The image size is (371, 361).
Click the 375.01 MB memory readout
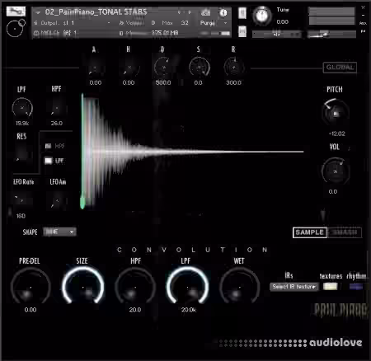tap(165, 33)
